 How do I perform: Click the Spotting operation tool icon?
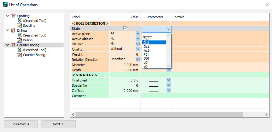tap(13, 16)
